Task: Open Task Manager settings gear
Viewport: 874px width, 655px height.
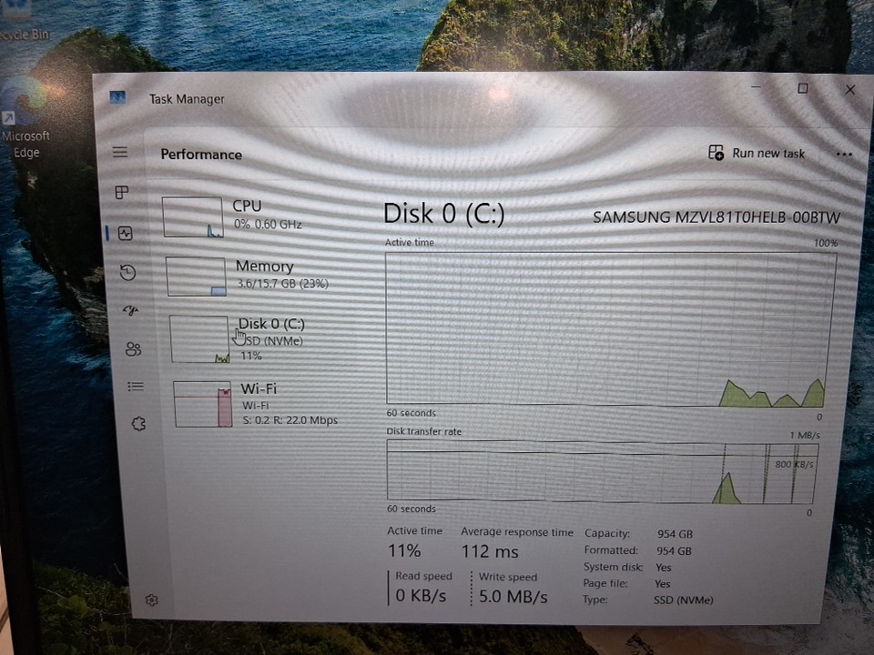Action: [152, 600]
